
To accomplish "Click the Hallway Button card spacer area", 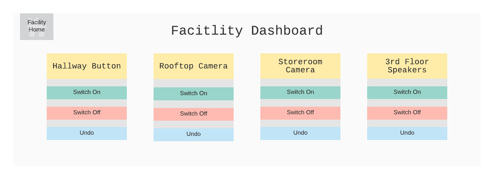I will (x=87, y=83).
